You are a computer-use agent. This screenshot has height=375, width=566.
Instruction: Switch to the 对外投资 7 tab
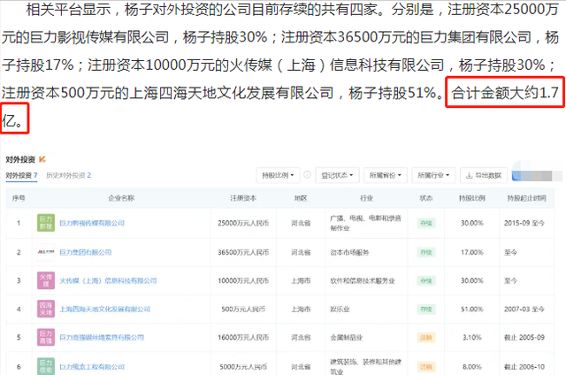pyautogui.click(x=21, y=175)
